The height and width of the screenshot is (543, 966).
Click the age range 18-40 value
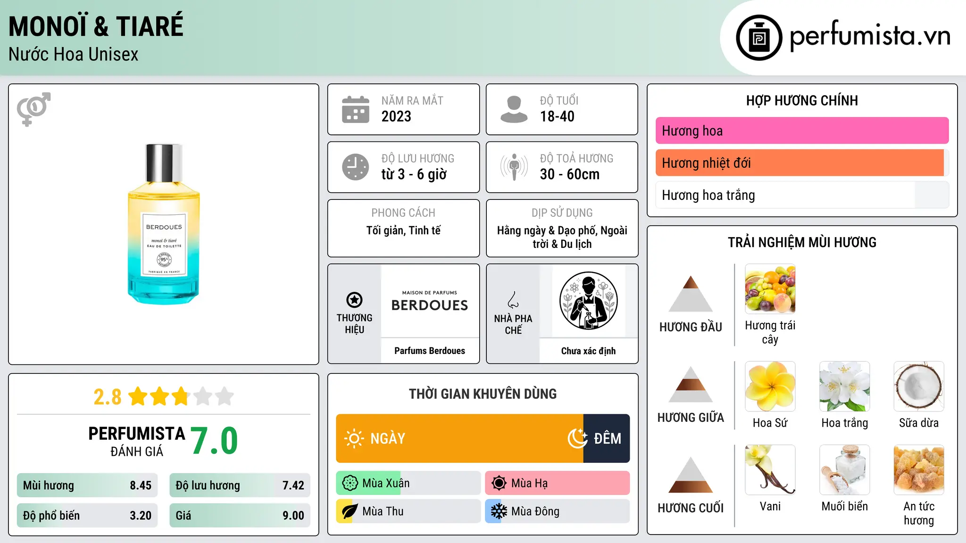tap(557, 116)
